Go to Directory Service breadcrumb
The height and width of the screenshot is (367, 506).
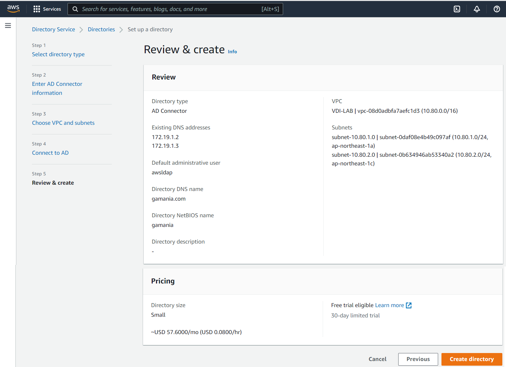click(54, 29)
